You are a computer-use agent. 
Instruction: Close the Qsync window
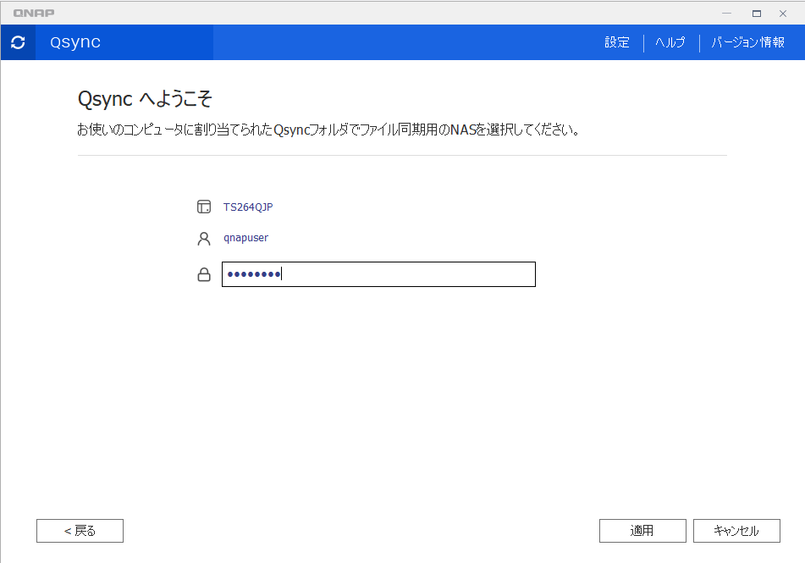point(783,13)
